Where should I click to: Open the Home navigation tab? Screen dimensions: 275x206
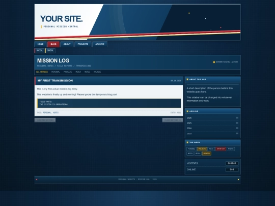click(40, 44)
